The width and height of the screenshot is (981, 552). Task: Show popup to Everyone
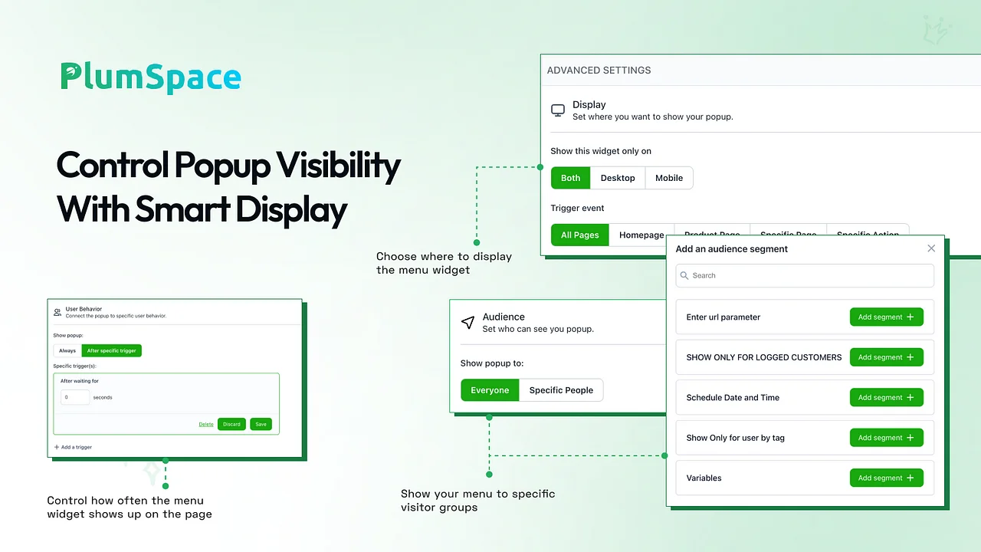[x=490, y=390]
